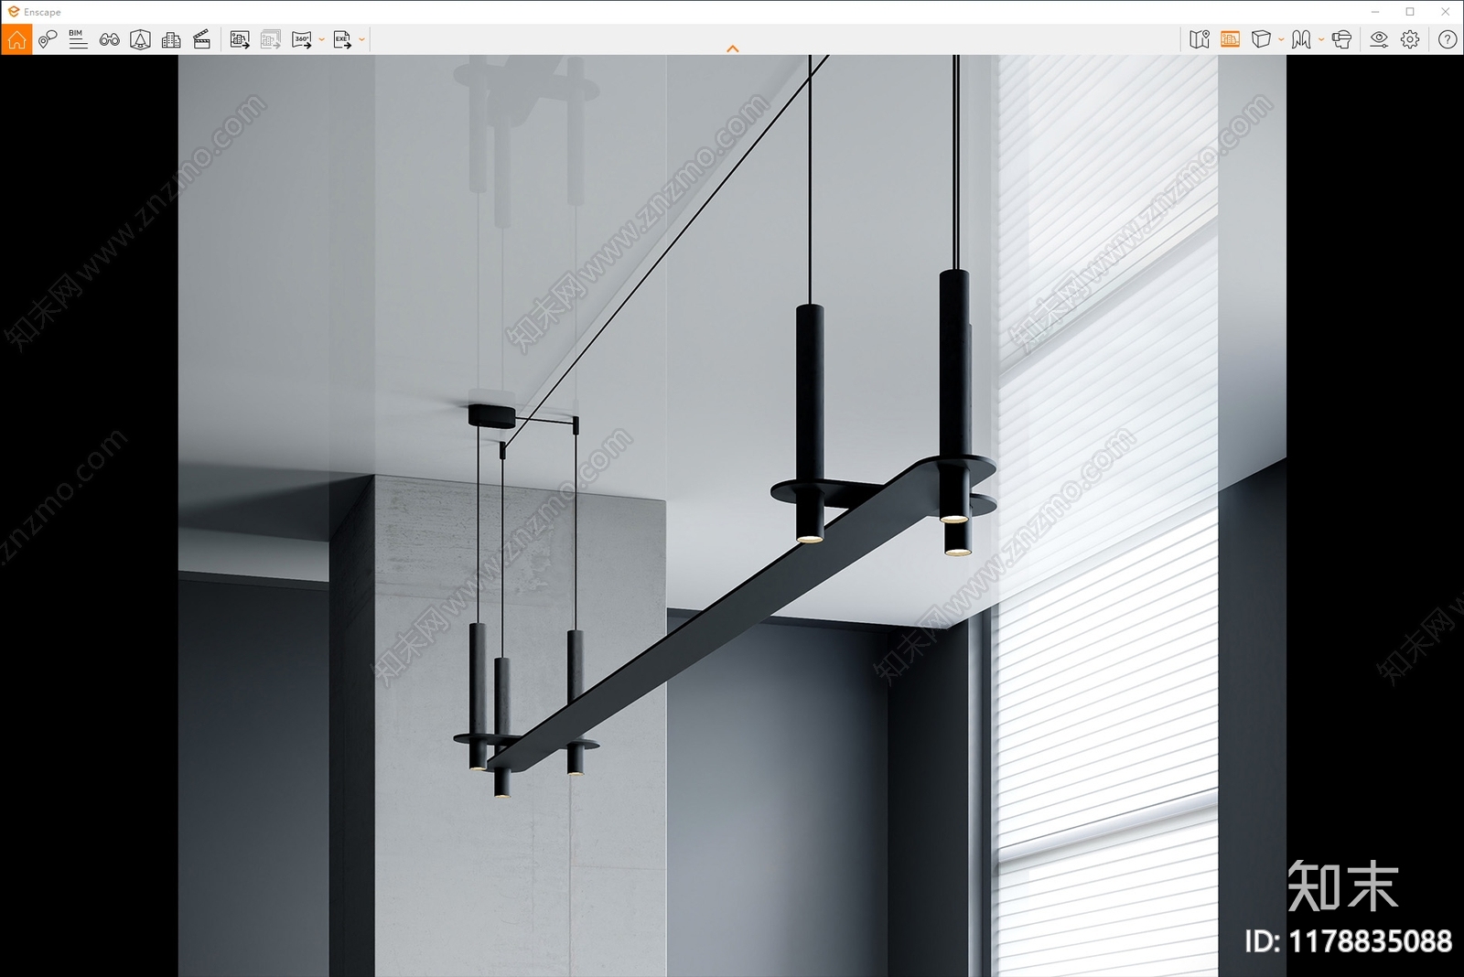Click the rendered pendant light viewport

pos(732,516)
